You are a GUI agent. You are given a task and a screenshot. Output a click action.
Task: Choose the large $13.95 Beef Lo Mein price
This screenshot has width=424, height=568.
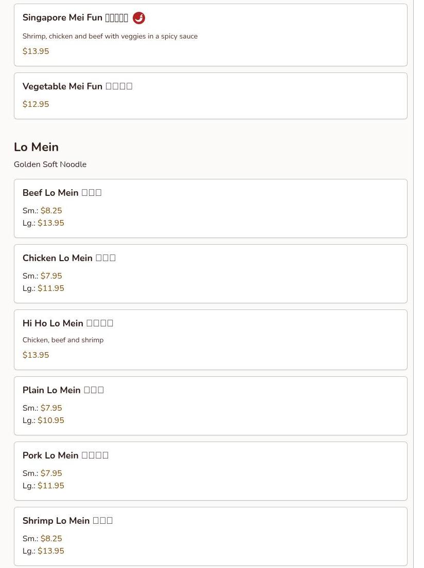51,223
